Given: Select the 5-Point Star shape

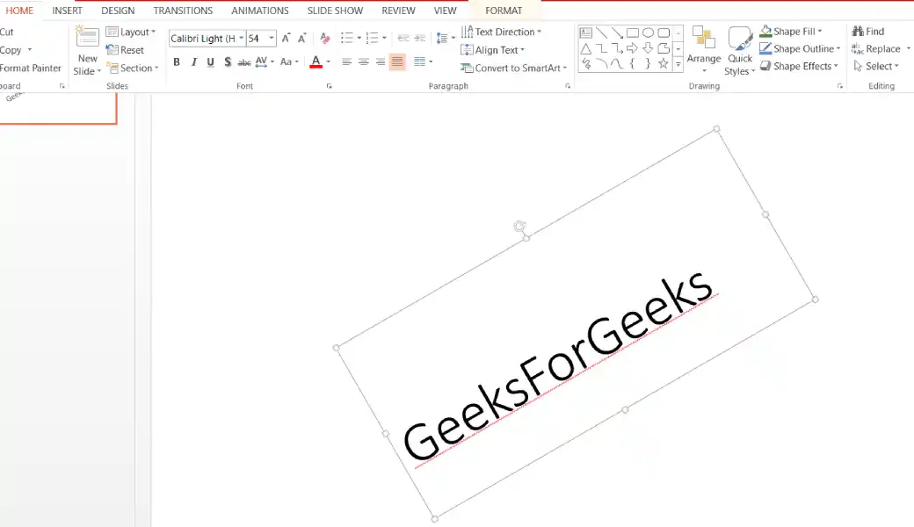Looking at the screenshot, I should click(664, 63).
